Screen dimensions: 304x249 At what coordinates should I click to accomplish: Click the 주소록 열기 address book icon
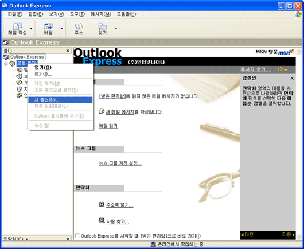(x=102, y=204)
